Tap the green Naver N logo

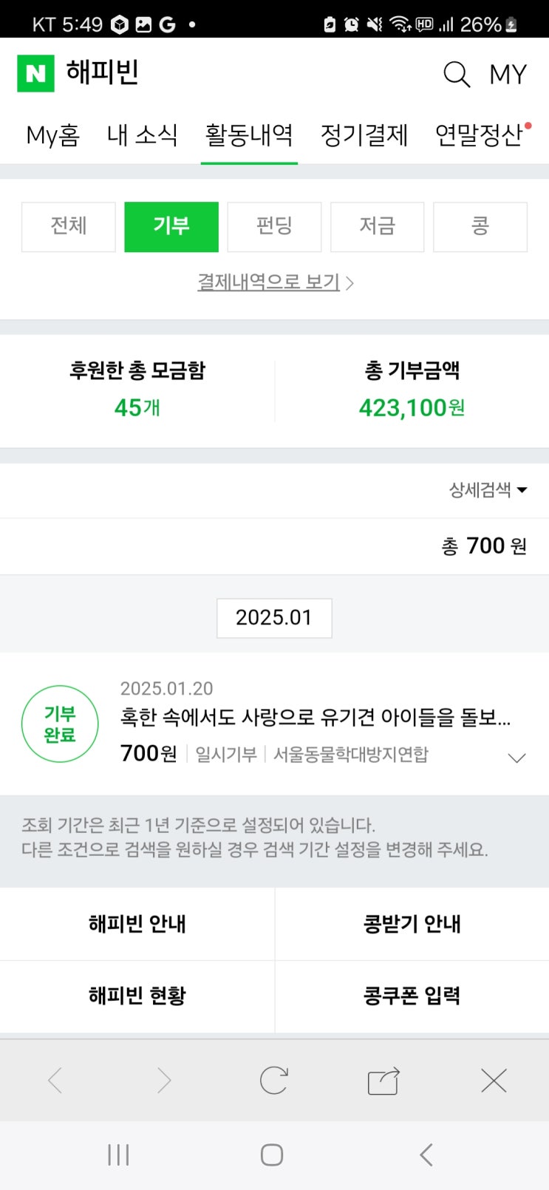tap(35, 73)
